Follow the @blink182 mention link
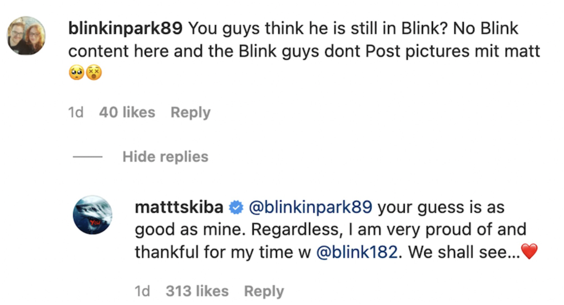The width and height of the screenshot is (564, 305). [357, 252]
